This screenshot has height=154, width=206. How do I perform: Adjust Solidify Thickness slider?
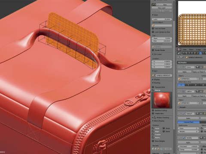pyautogui.click(x=188, y=146)
